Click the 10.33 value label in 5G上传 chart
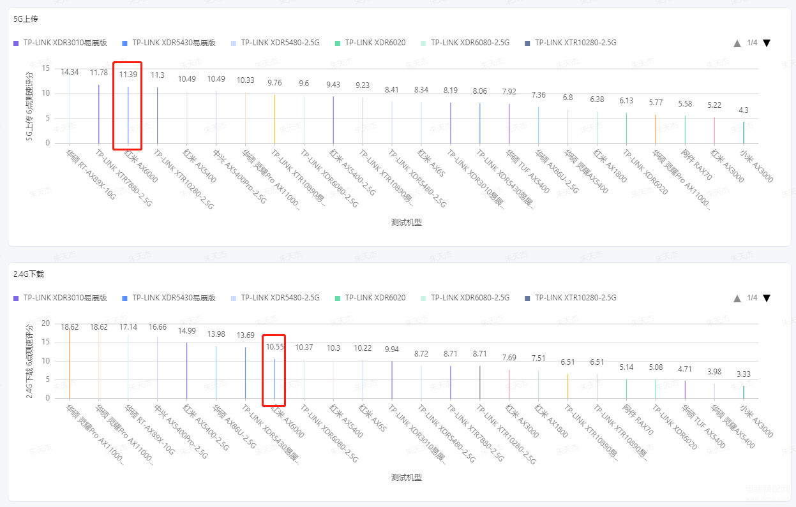Screen dimensions: 796x507 click(x=245, y=80)
